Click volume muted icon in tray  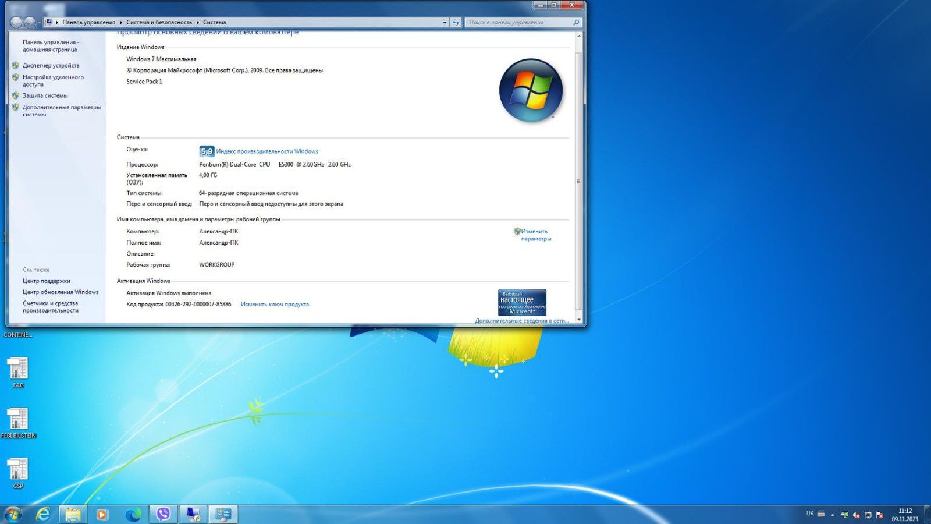point(856,515)
